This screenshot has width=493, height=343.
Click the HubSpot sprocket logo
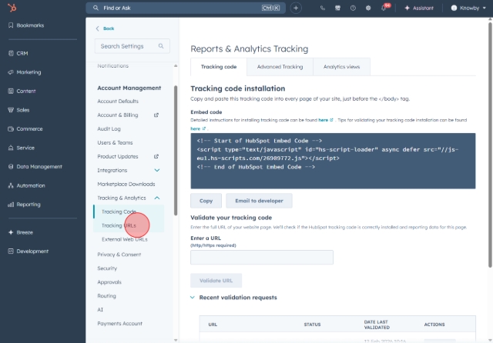pos(12,8)
